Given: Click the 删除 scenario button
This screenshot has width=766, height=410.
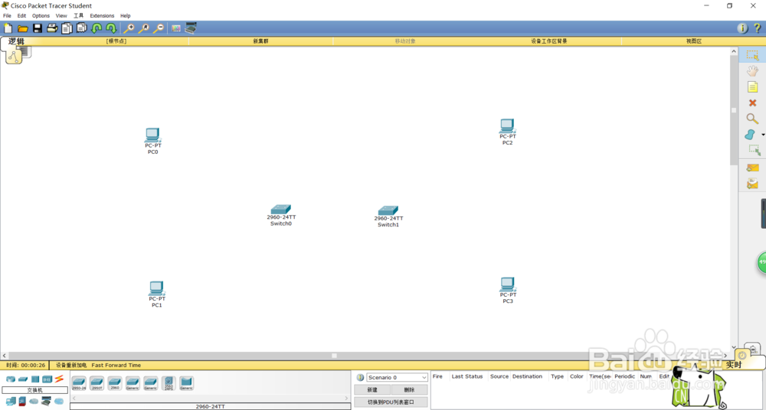Looking at the screenshot, I should coord(409,390).
